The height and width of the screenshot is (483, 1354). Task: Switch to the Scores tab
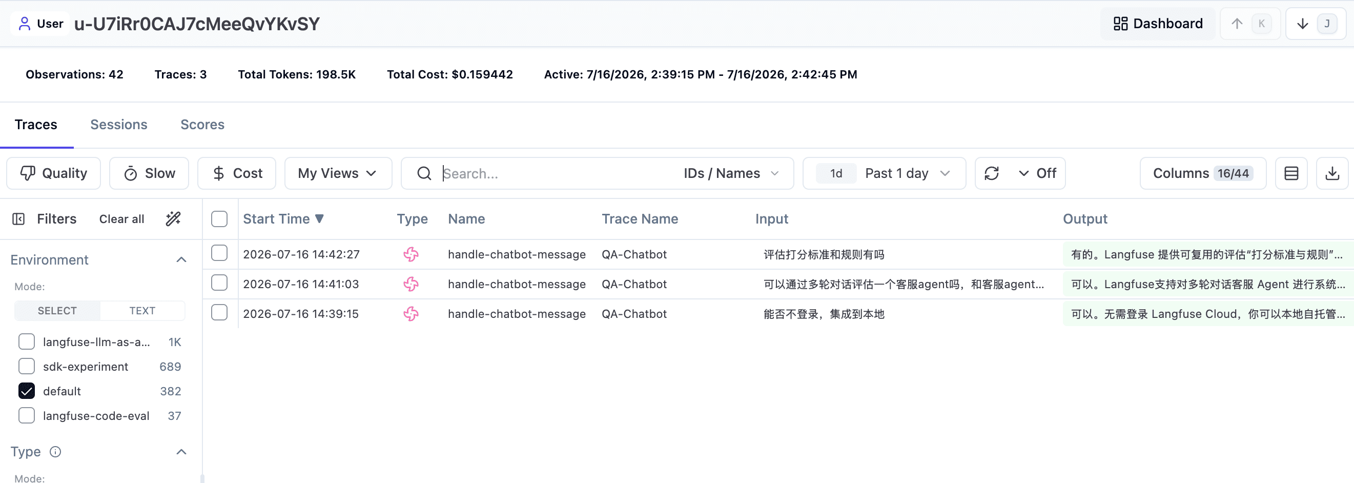[x=202, y=125]
